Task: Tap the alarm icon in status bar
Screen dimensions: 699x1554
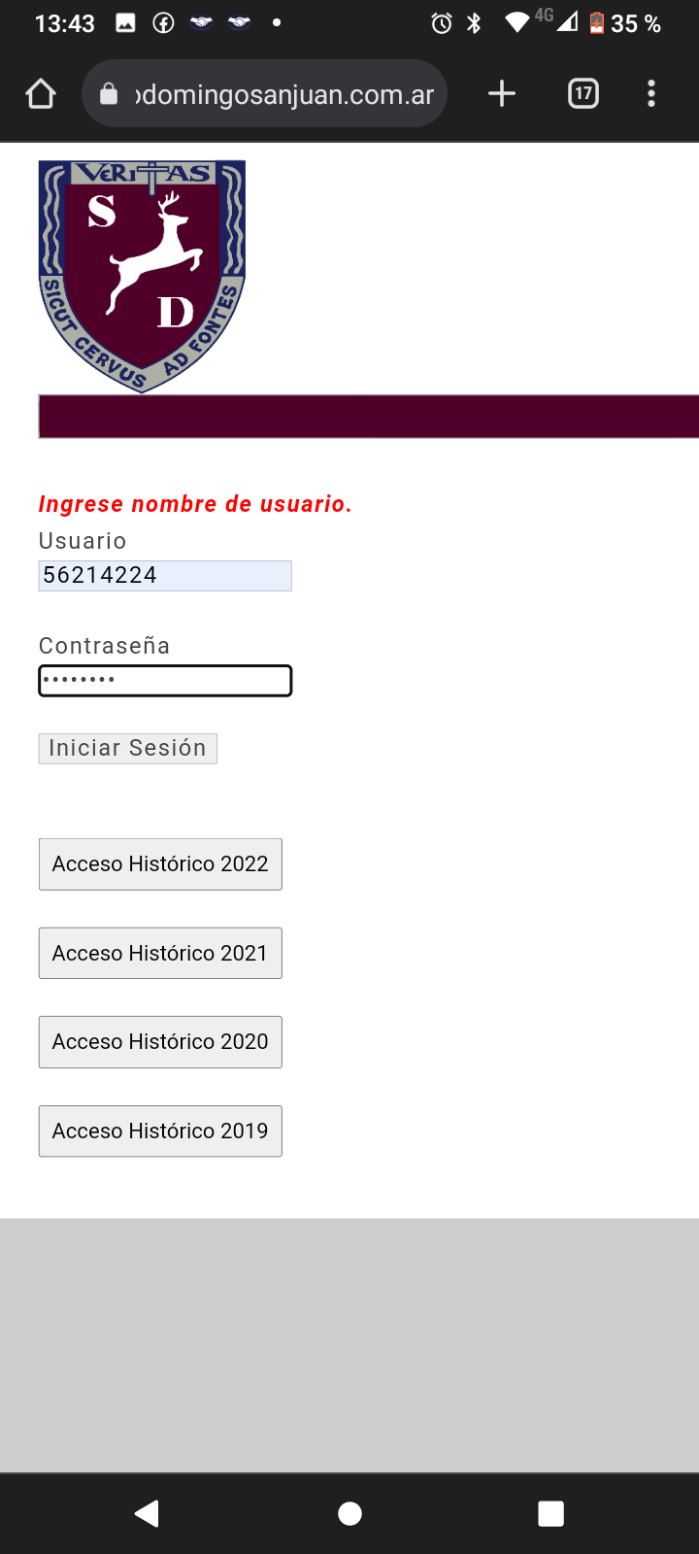Action: [x=442, y=23]
